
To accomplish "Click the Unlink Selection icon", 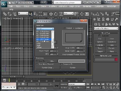I will 10,14.
